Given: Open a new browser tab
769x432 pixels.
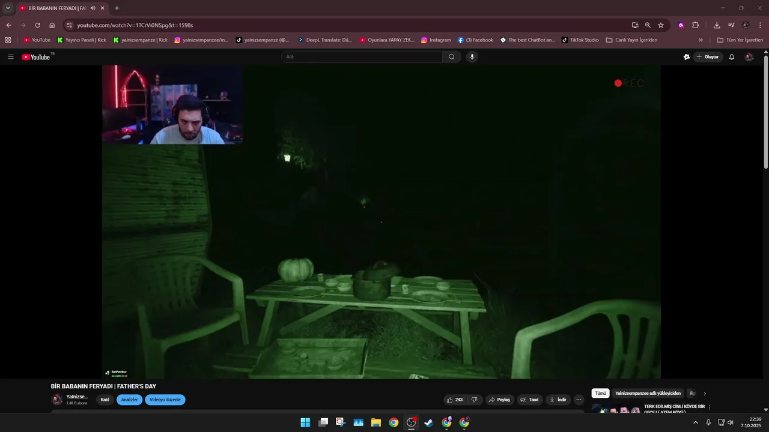Looking at the screenshot, I should point(117,8).
